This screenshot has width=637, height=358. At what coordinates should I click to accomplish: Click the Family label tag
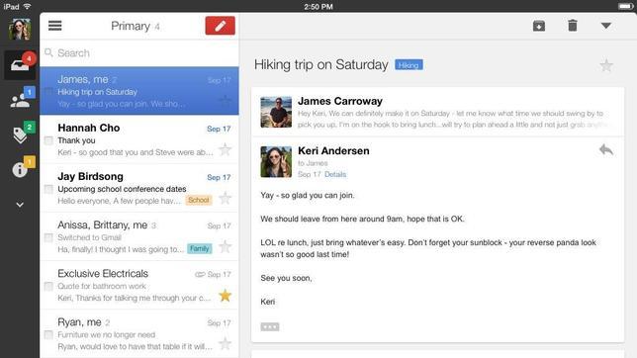[200, 248]
